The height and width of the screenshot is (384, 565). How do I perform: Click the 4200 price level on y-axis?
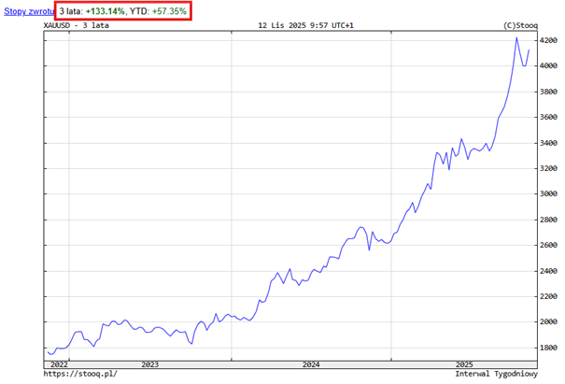point(552,40)
